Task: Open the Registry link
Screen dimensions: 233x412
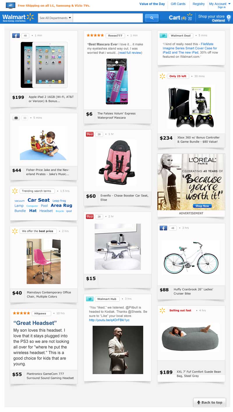Action: click(x=199, y=4)
